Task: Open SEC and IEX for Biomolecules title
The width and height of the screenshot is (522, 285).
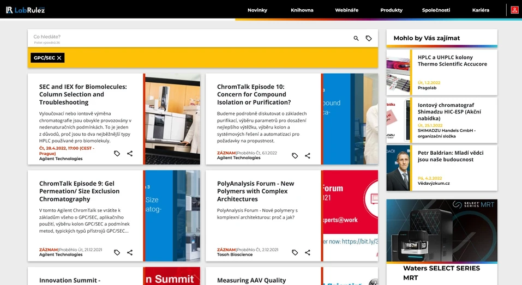Action: 83,94
